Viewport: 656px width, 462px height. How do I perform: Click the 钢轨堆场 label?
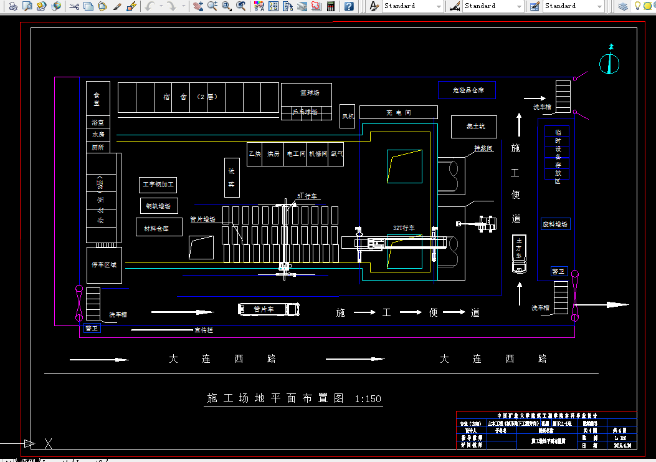click(158, 206)
